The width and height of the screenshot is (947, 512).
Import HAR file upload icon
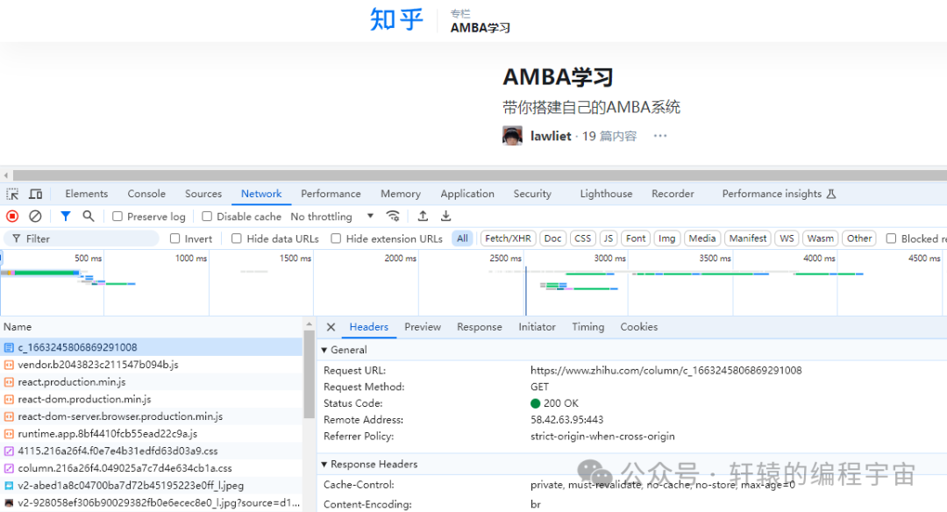pyautogui.click(x=423, y=217)
